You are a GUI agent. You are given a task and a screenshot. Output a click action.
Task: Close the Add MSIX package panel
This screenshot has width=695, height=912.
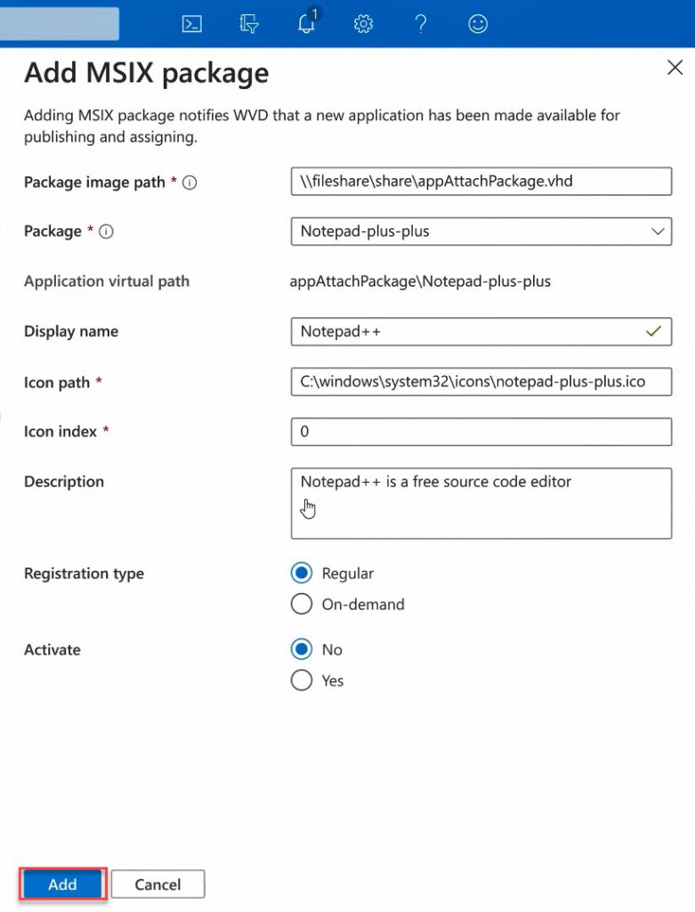coord(674,67)
